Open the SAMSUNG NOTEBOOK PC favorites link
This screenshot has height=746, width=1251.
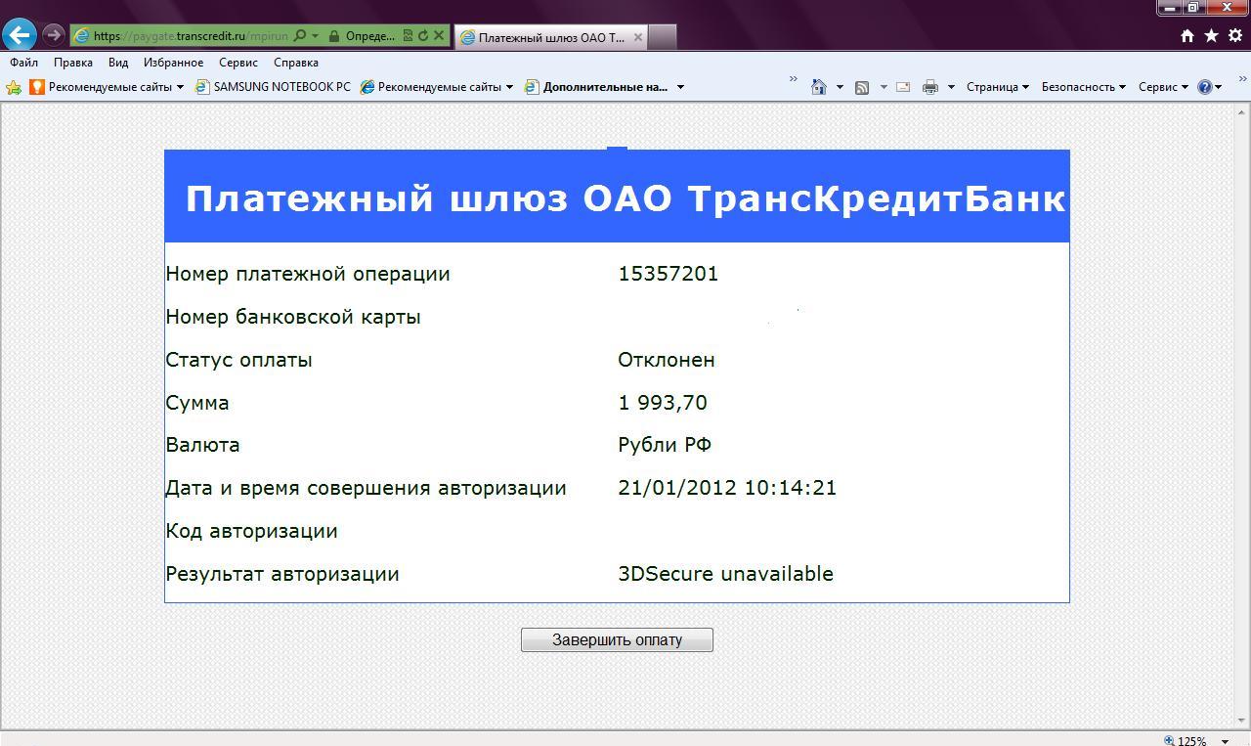tap(281, 87)
